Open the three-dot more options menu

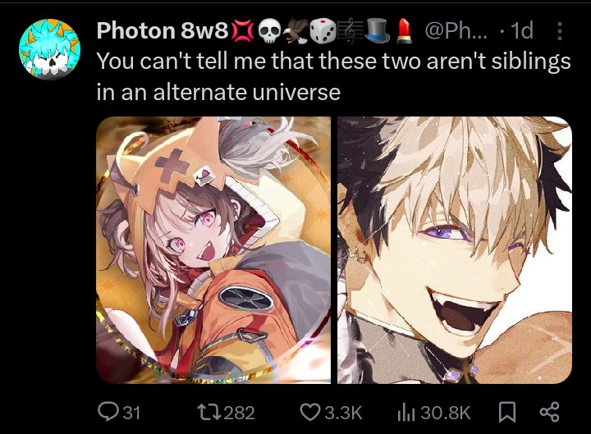point(560,31)
